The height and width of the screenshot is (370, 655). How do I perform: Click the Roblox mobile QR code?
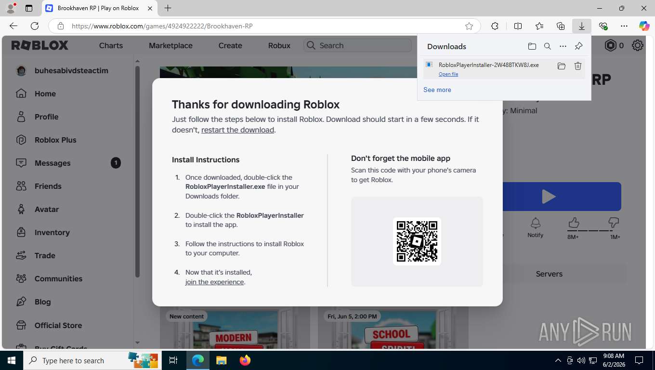[417, 241]
